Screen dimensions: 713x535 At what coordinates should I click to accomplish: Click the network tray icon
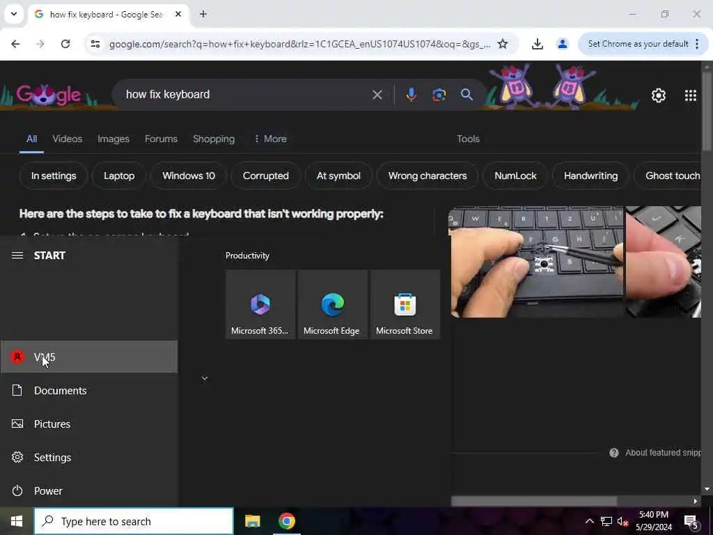click(606, 521)
